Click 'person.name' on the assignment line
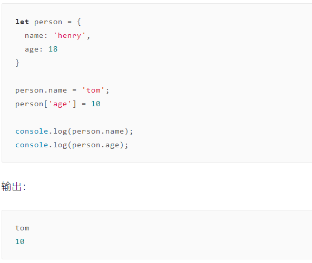312x263 pixels. (41, 90)
